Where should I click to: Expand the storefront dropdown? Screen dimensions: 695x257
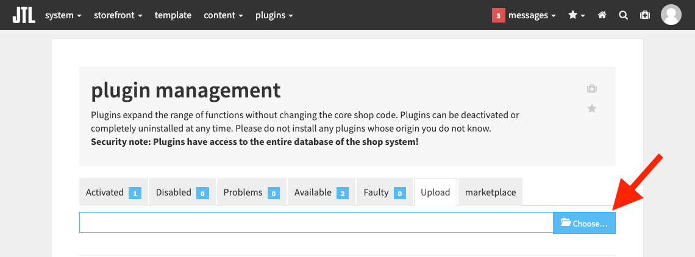[118, 15]
